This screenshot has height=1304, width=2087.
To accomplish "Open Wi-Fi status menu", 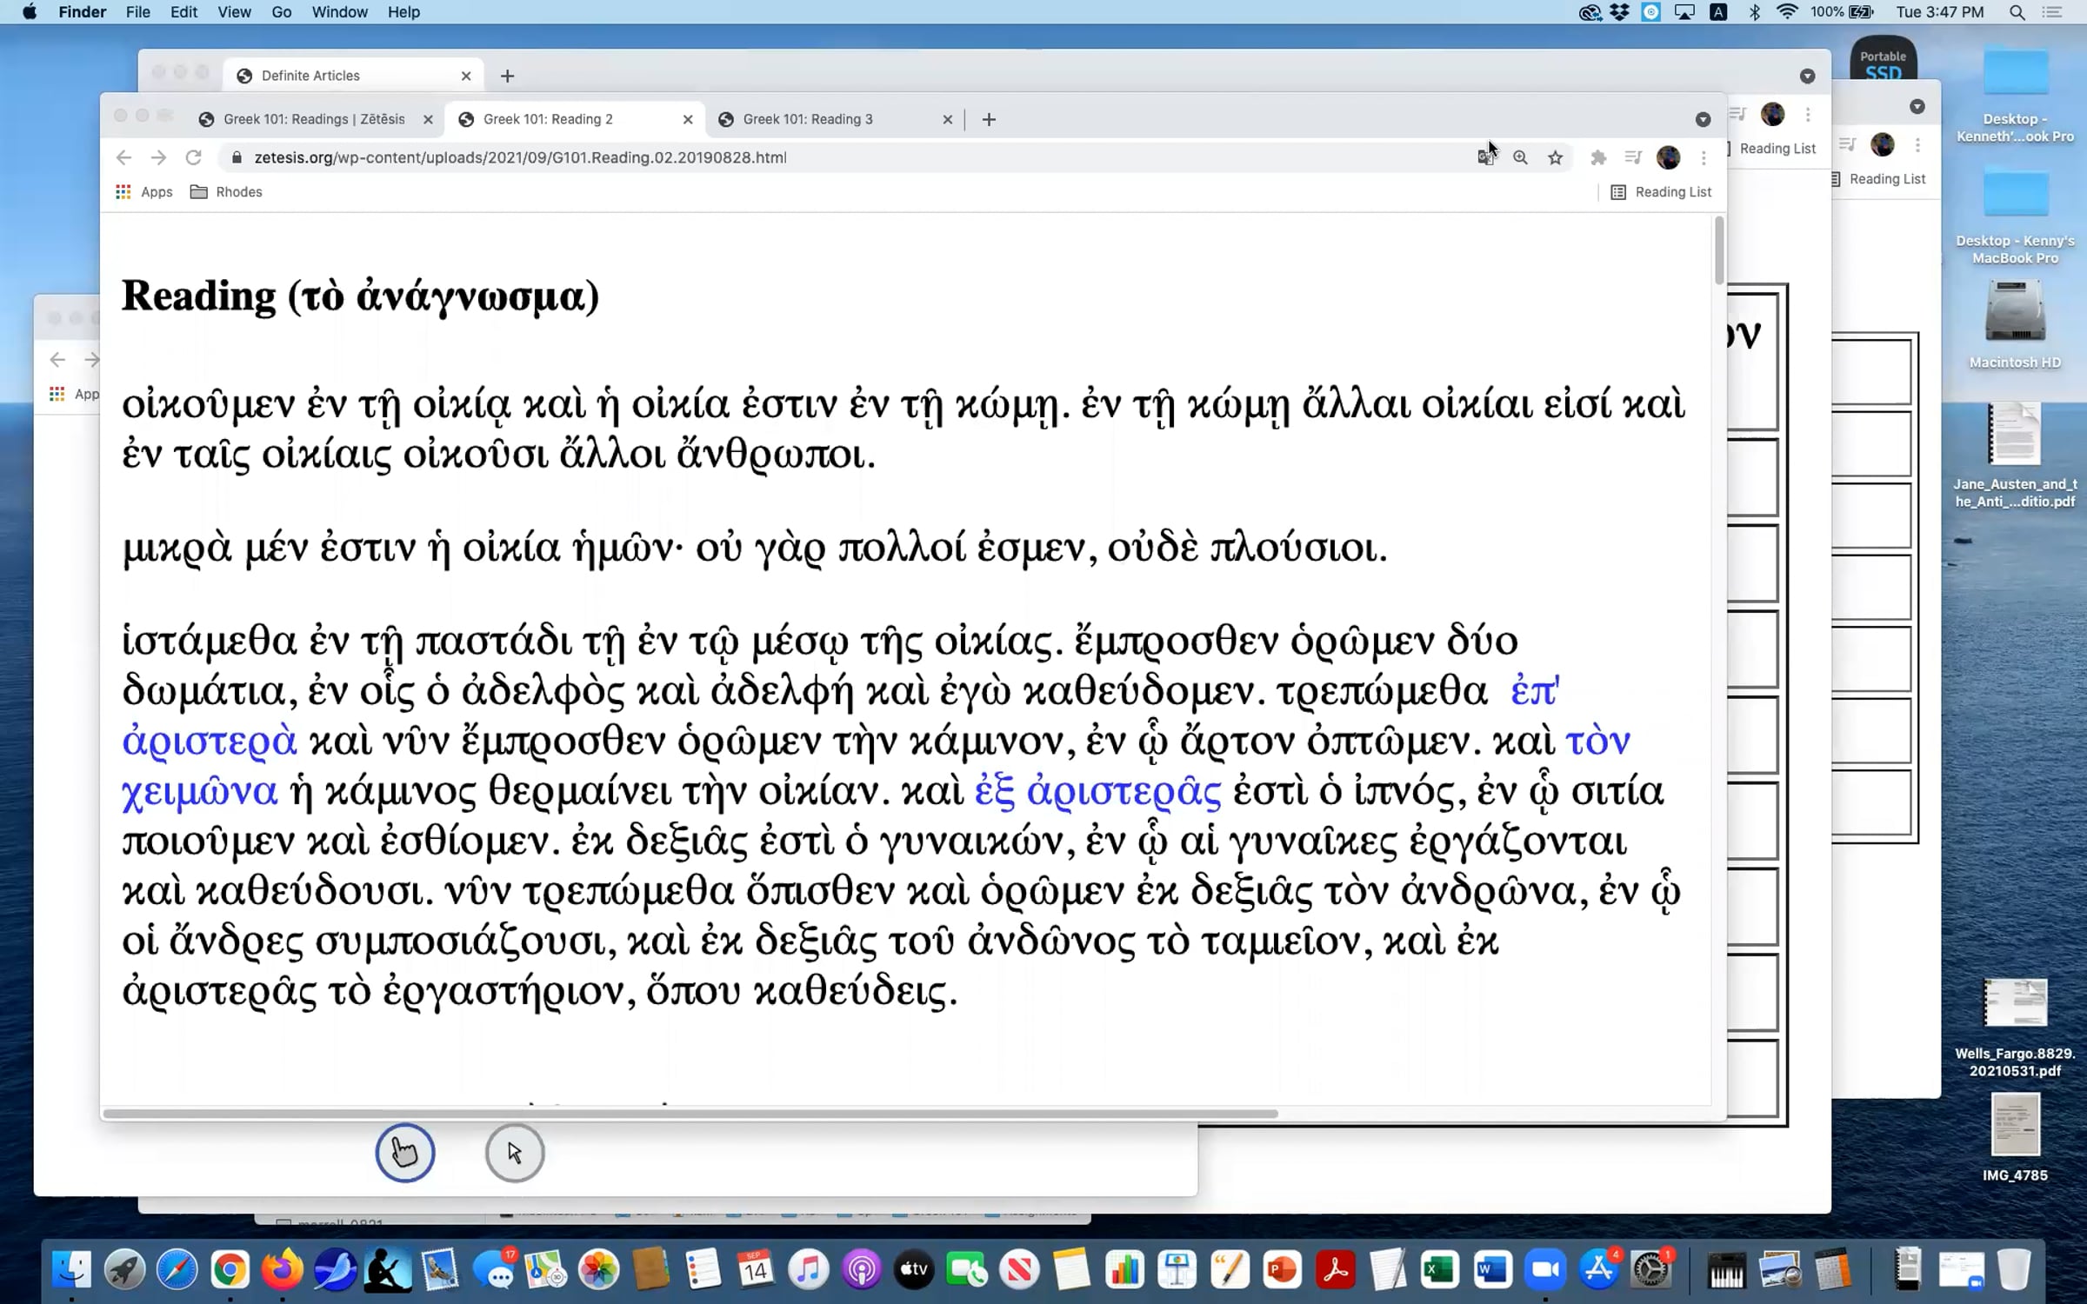I will point(1787,12).
